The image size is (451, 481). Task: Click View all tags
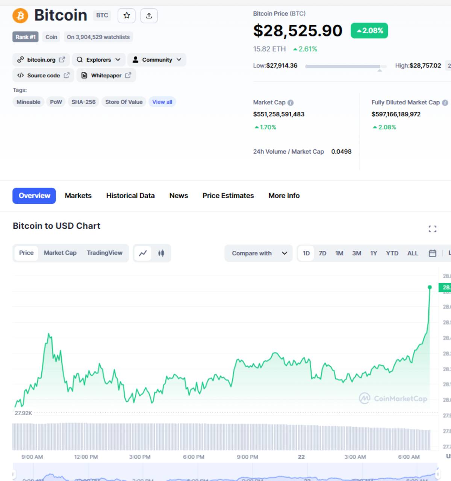pyautogui.click(x=162, y=102)
